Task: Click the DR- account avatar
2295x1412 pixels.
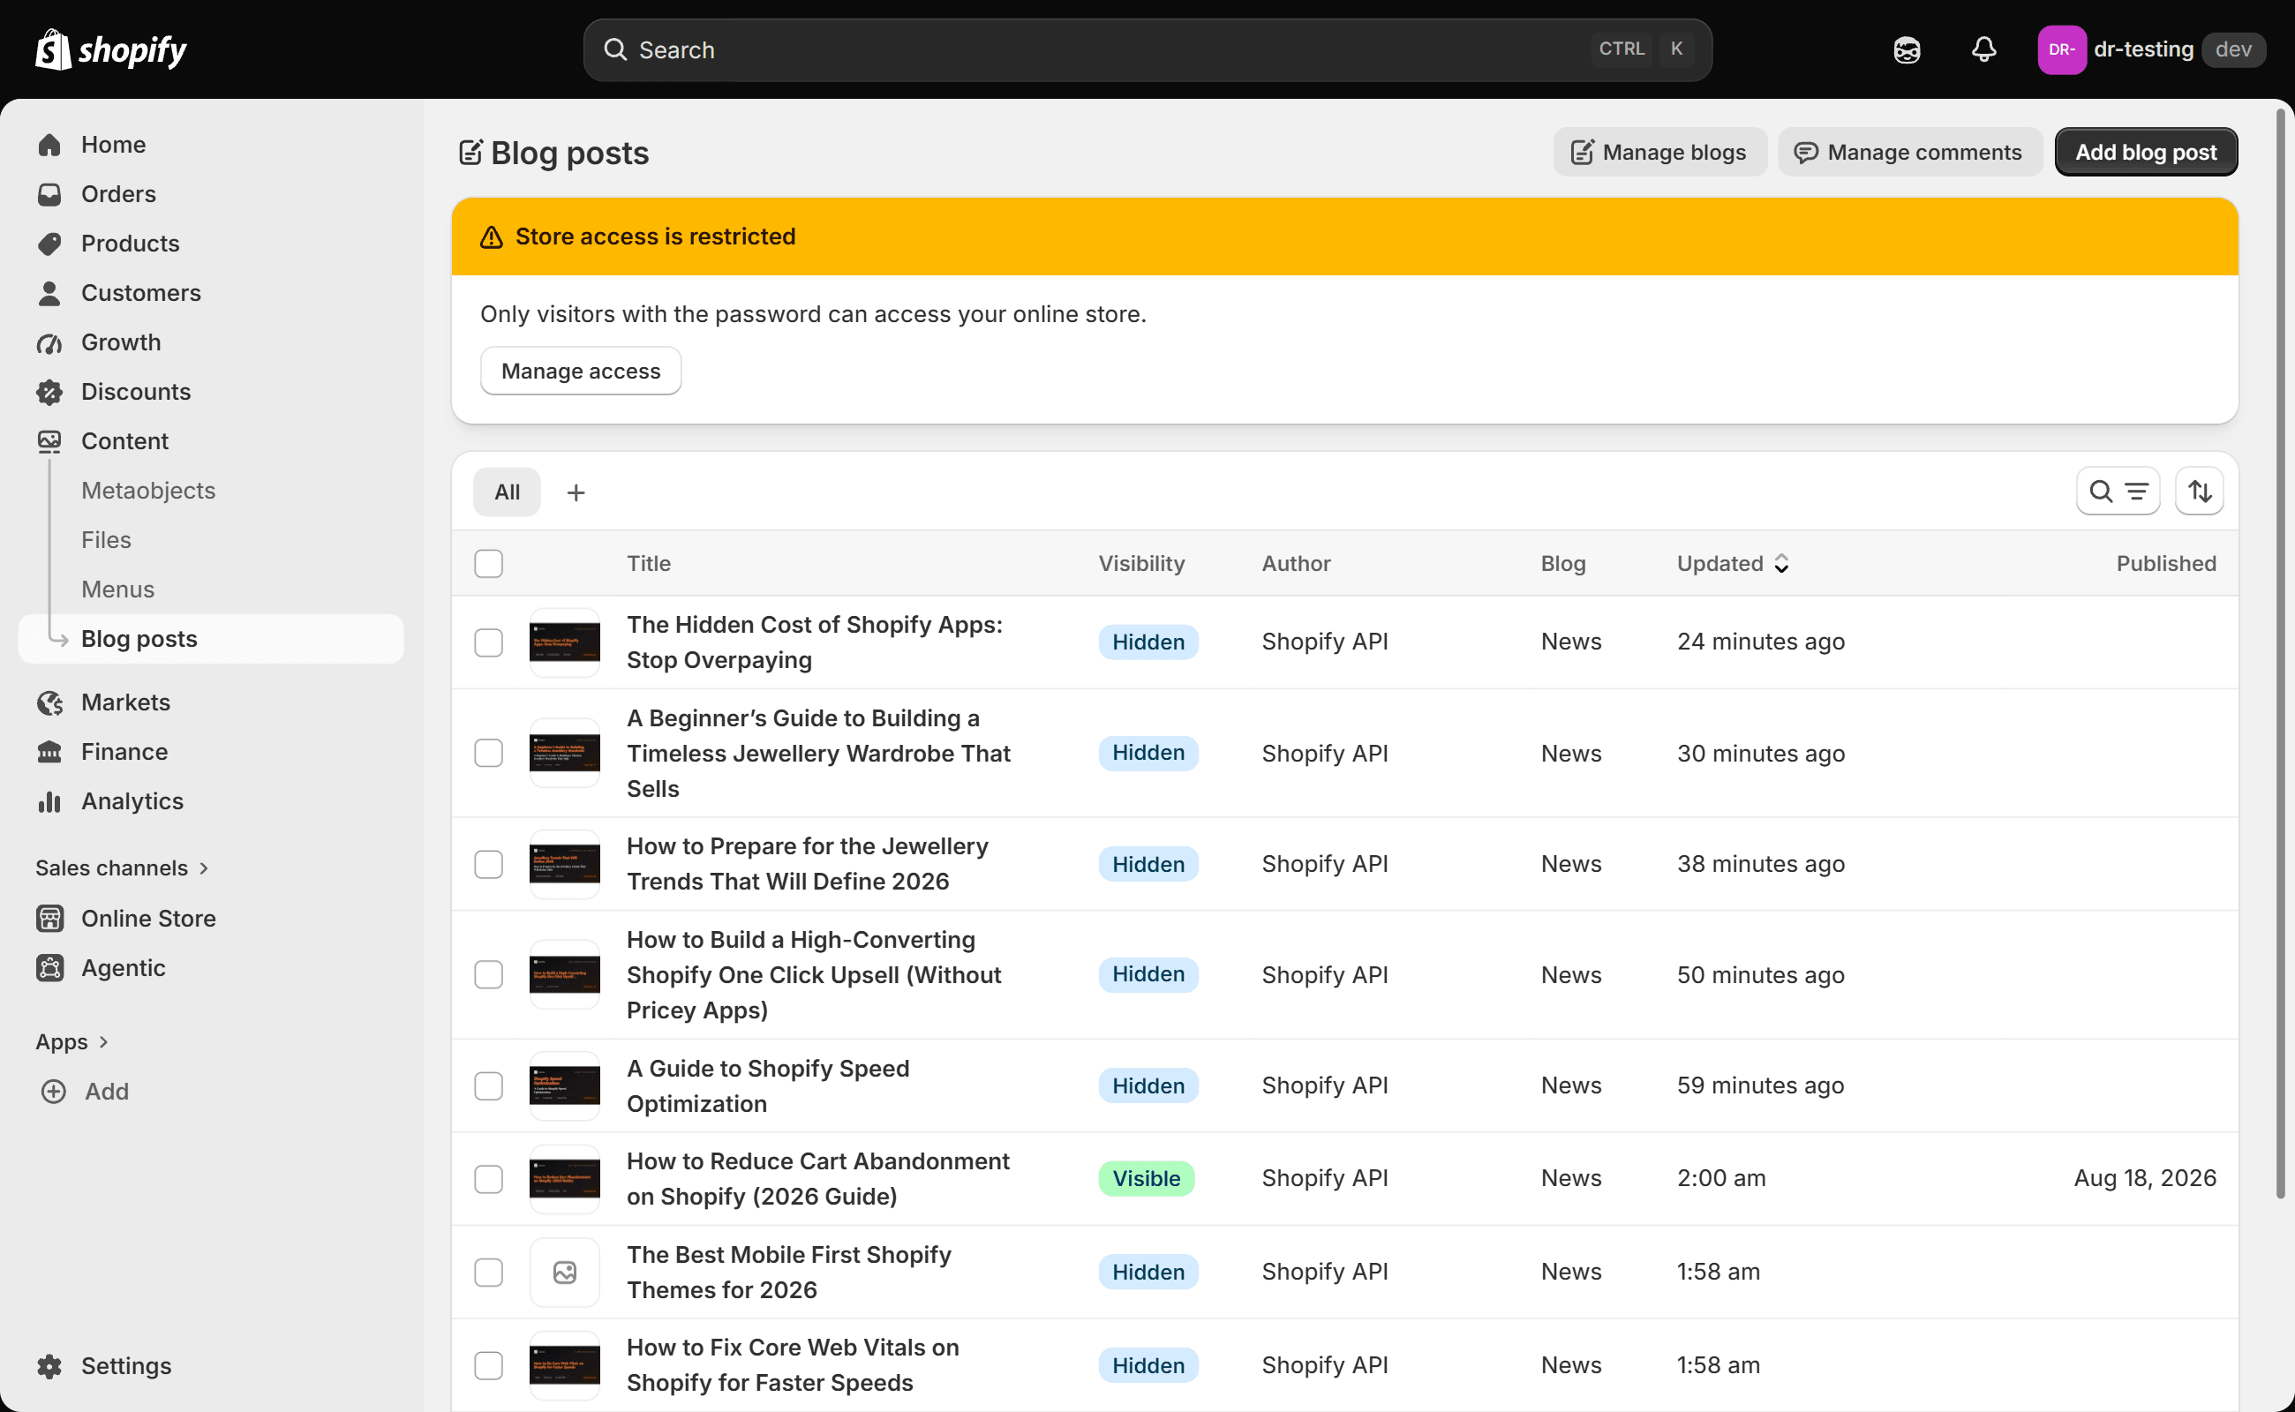Action: pos(2061,49)
